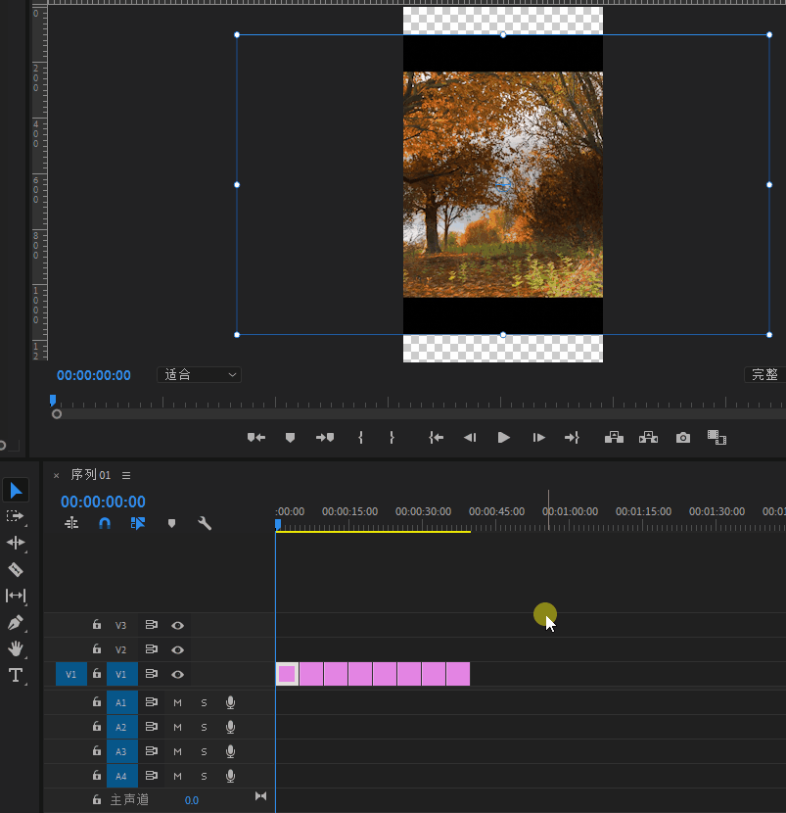The image size is (786, 813).
Task: Open the 适合 zoom level dropdown
Action: click(x=199, y=375)
